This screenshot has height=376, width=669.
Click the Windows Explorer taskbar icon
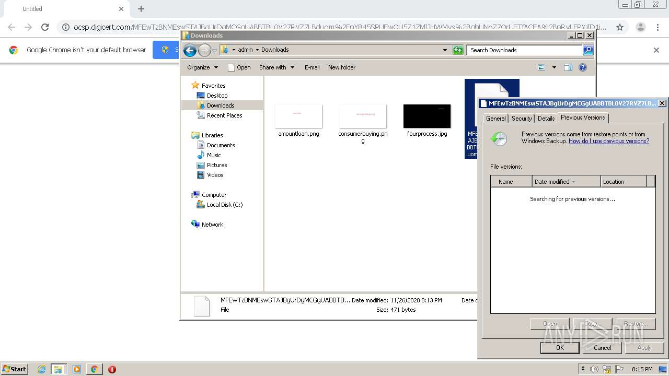tap(58, 369)
